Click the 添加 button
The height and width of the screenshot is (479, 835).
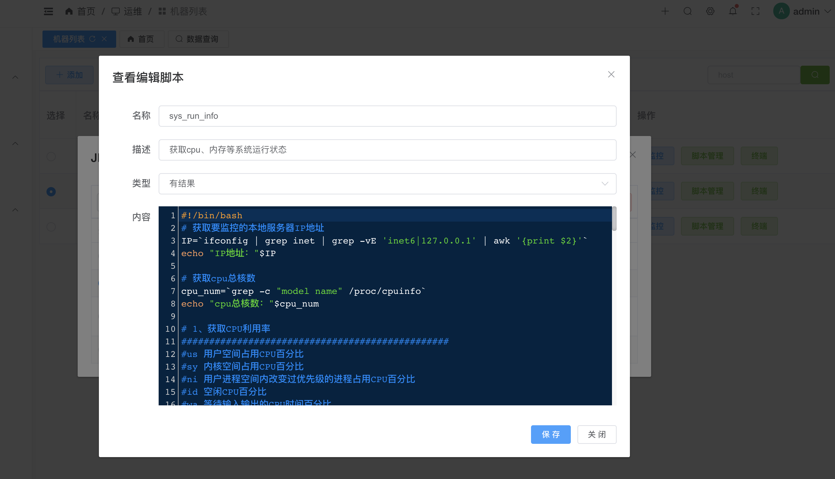coord(69,75)
